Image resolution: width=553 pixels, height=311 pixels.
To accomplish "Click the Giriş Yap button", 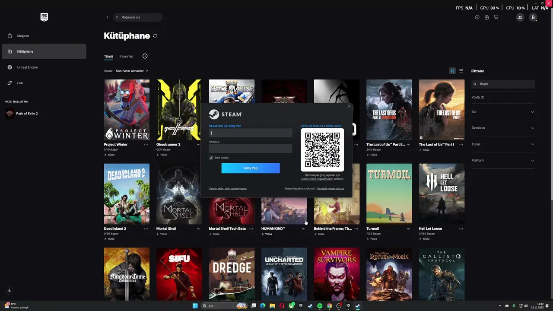I will (x=251, y=168).
